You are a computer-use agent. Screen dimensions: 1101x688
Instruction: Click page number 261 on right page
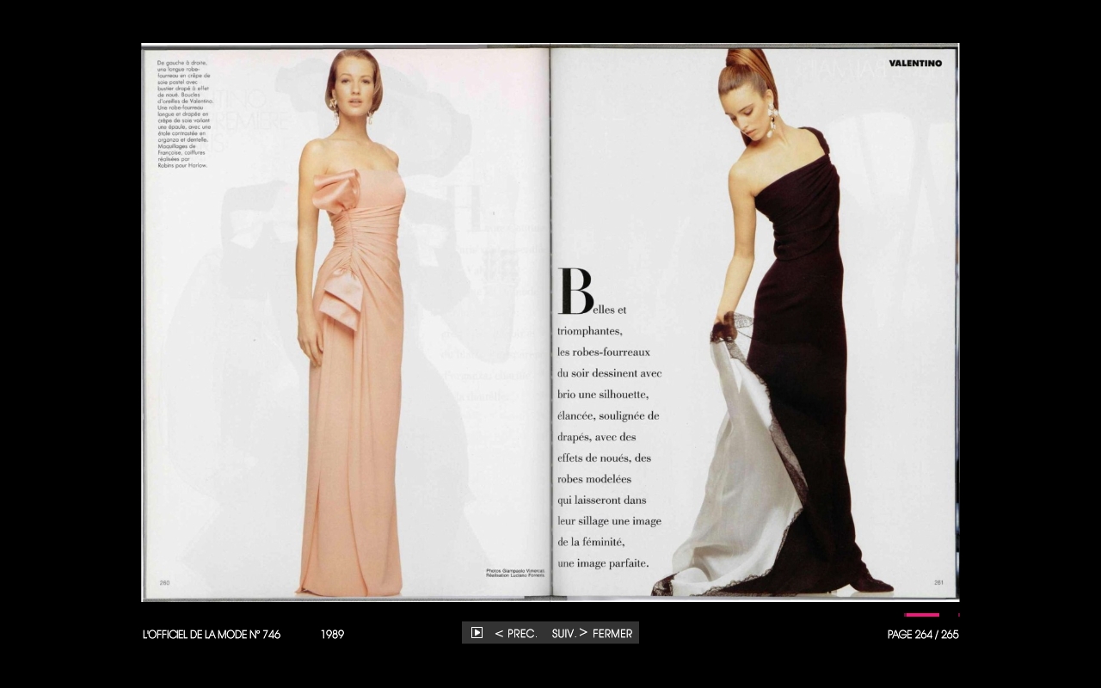tap(938, 582)
